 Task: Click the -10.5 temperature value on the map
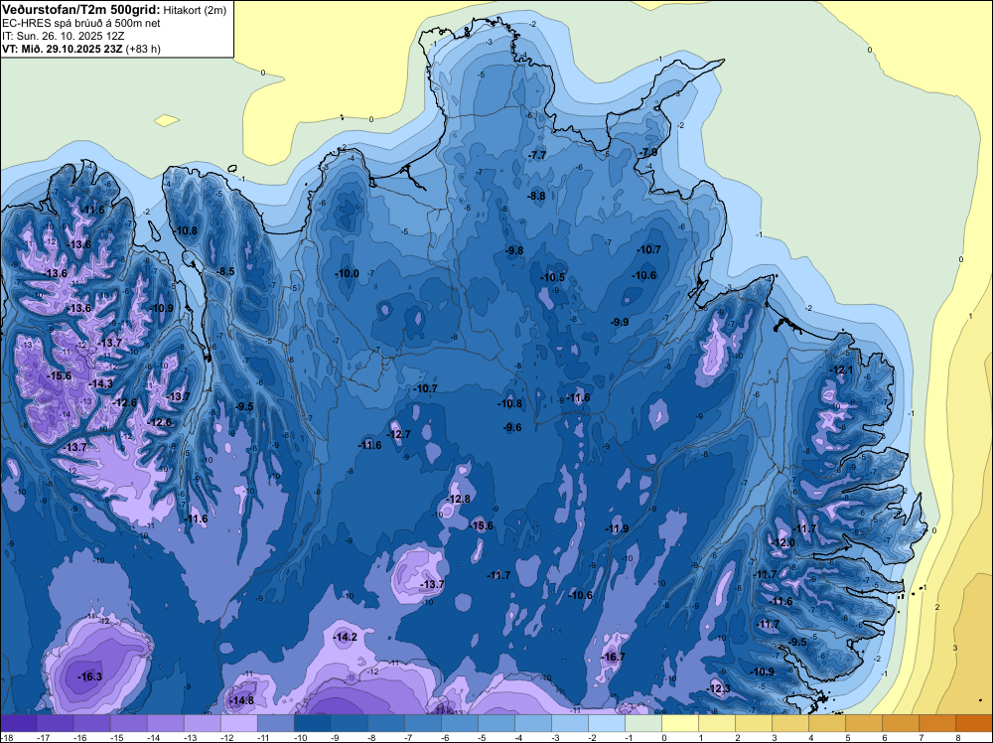pos(552,277)
